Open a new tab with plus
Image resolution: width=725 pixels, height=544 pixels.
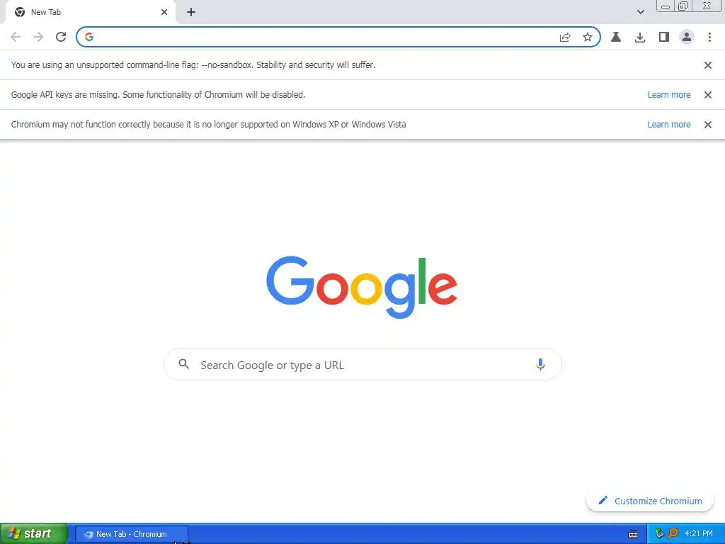point(191,12)
